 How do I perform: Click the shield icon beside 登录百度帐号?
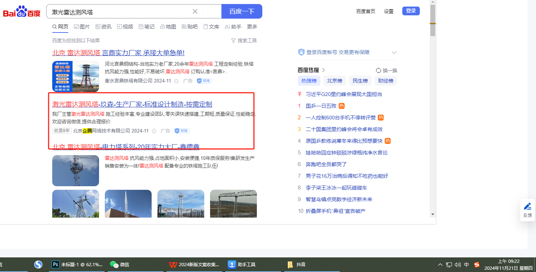(301, 52)
